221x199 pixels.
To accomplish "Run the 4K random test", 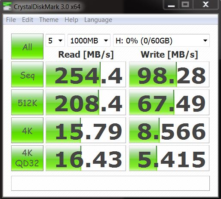I will coord(27,130).
